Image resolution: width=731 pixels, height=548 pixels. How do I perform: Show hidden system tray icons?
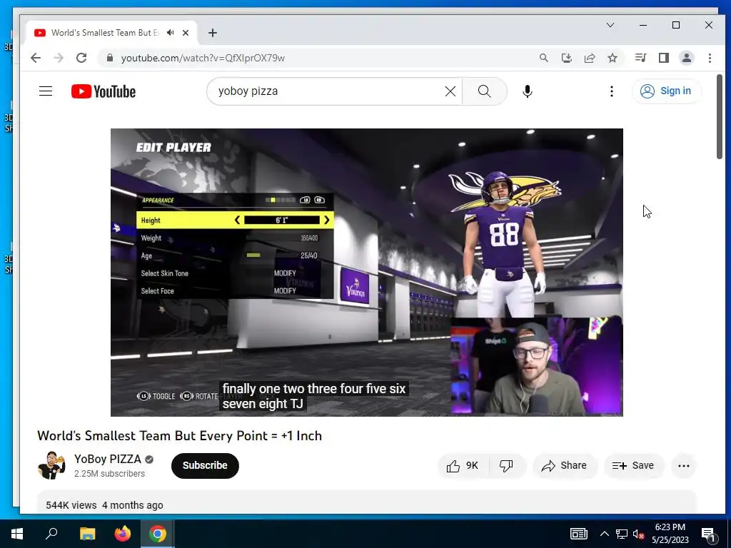pyautogui.click(x=604, y=534)
